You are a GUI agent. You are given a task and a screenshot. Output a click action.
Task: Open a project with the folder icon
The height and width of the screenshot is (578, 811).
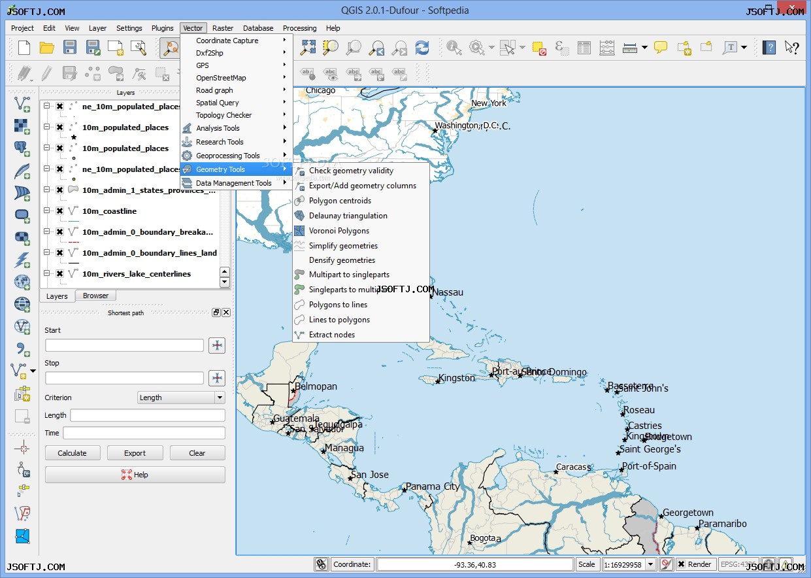[x=47, y=47]
